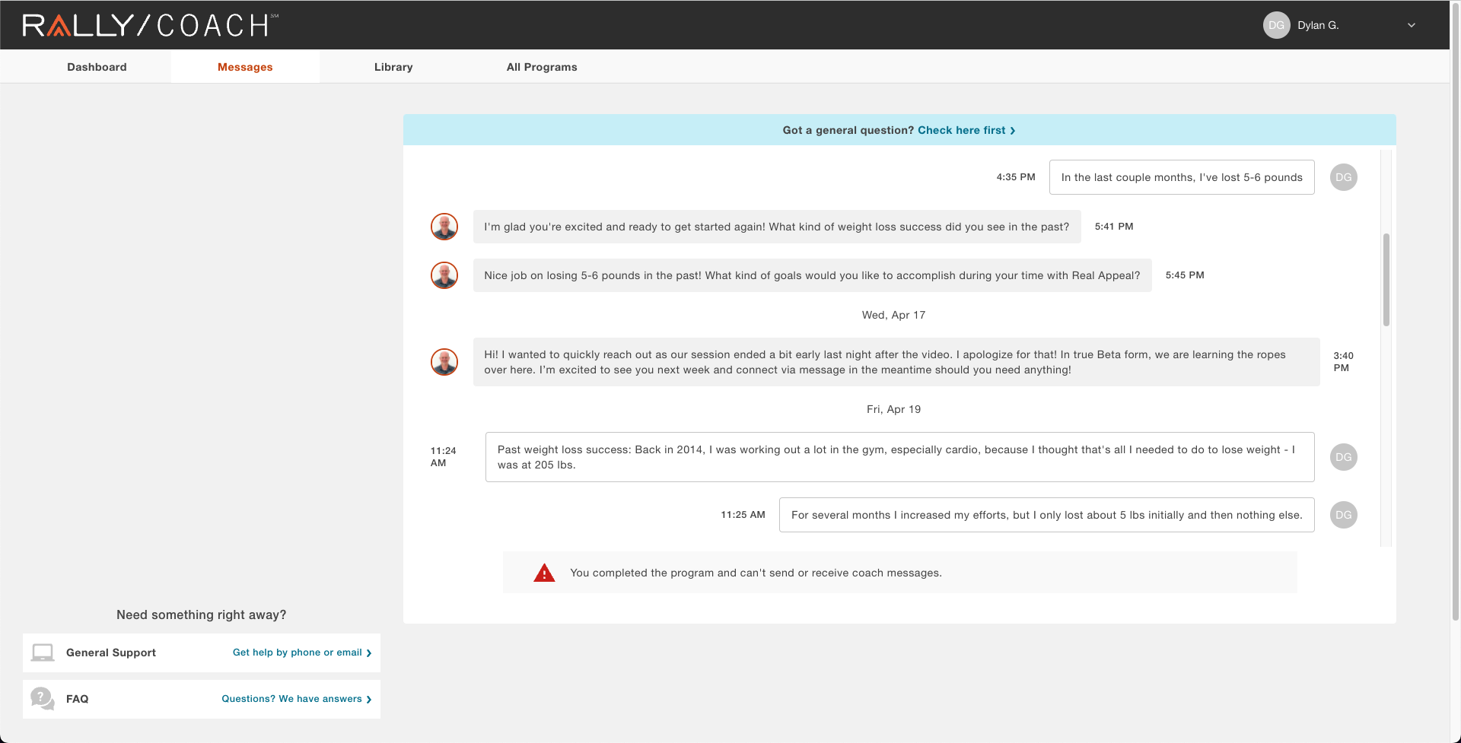The width and height of the screenshot is (1461, 743).
Task: Open the account dropdown chevron
Action: [1412, 25]
